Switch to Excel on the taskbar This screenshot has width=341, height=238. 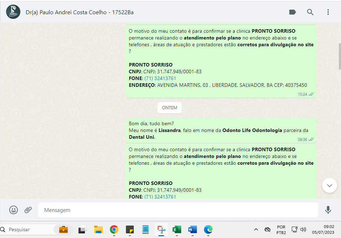coord(177,229)
